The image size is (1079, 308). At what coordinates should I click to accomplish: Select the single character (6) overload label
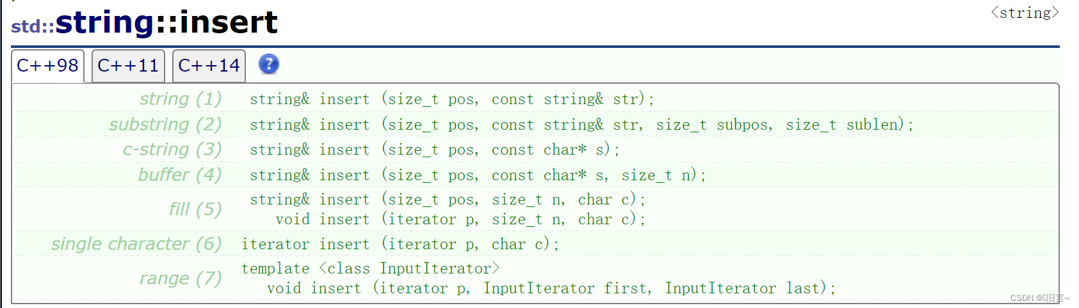pos(136,243)
